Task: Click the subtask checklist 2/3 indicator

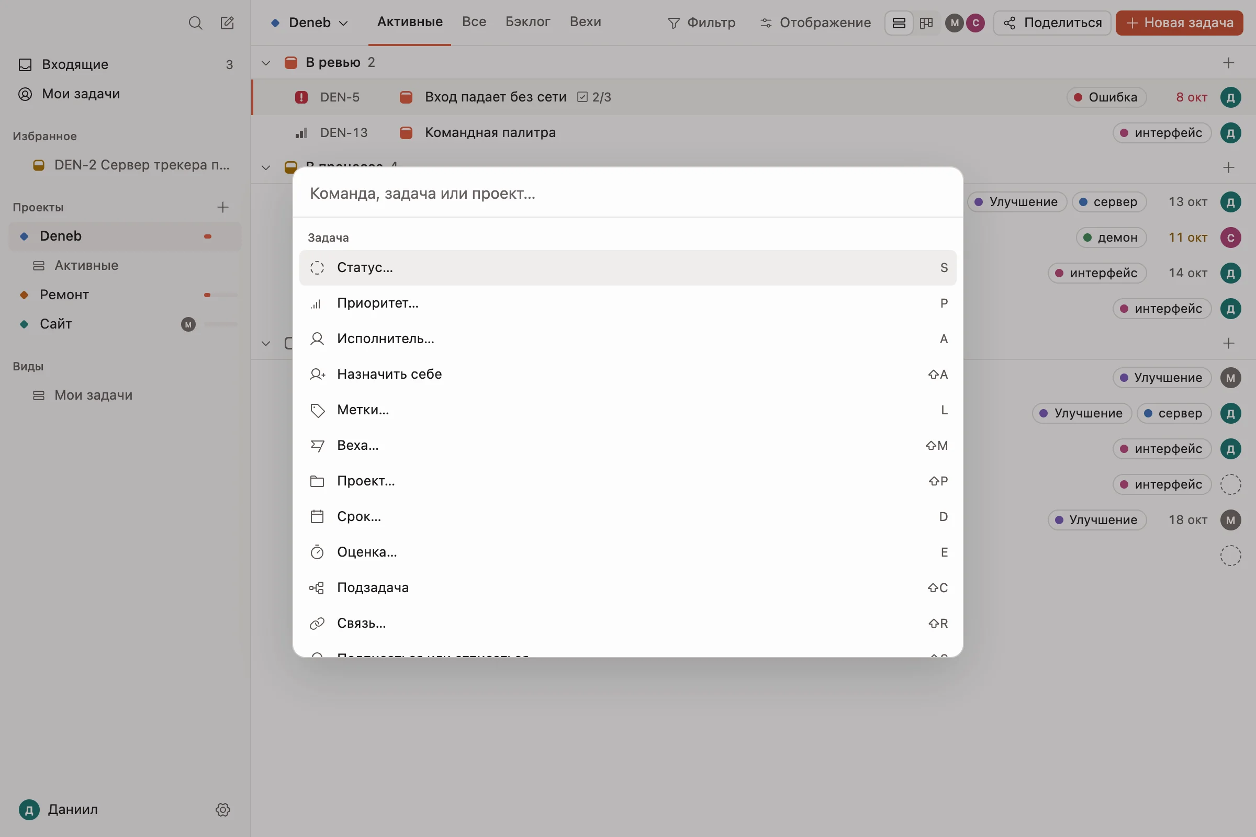Action: tap(594, 97)
